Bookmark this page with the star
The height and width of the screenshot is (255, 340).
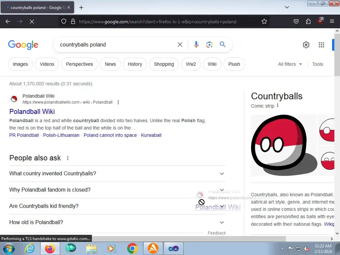pos(264,22)
